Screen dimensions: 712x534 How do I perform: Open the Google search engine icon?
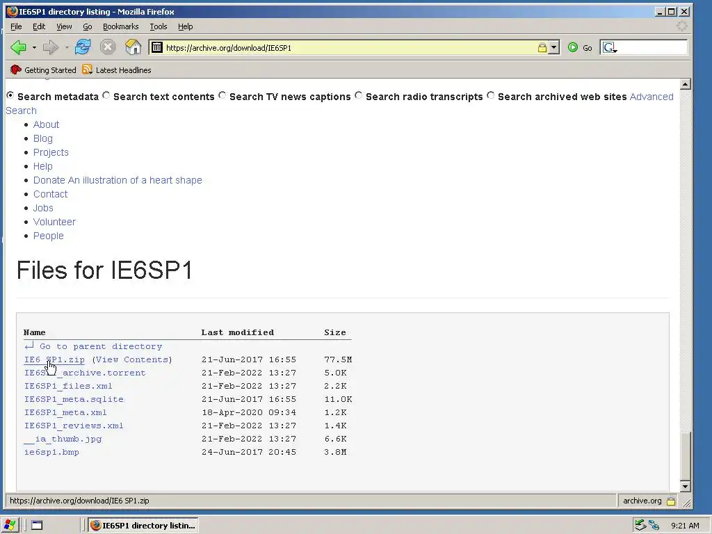point(608,47)
